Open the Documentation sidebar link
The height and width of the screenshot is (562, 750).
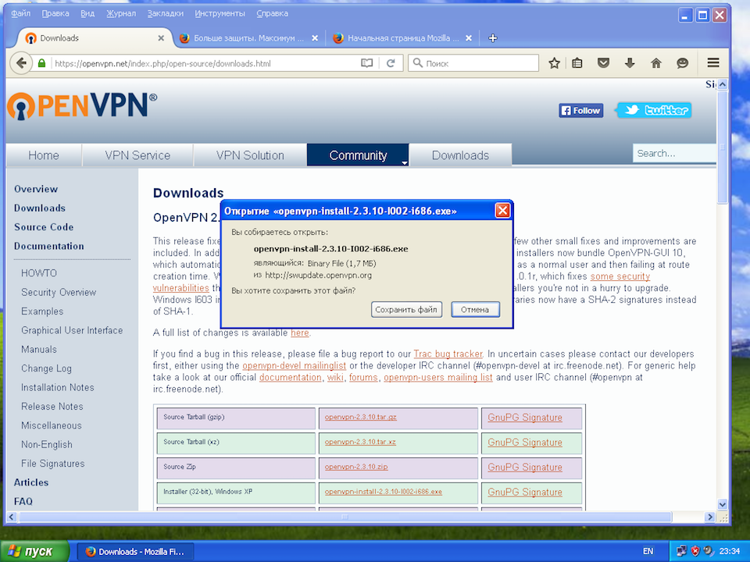[x=48, y=246]
